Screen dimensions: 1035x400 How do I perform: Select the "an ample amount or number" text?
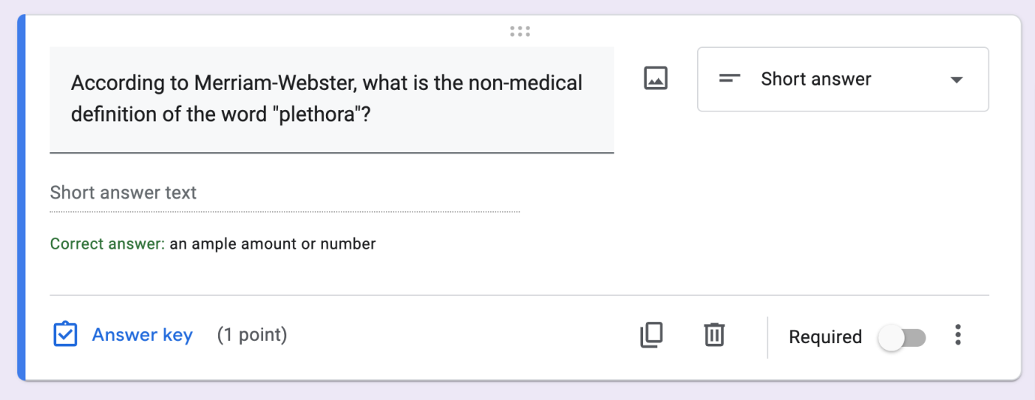(x=272, y=244)
